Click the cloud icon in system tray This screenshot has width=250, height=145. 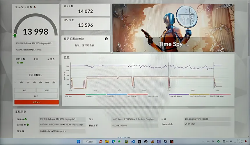(208, 141)
